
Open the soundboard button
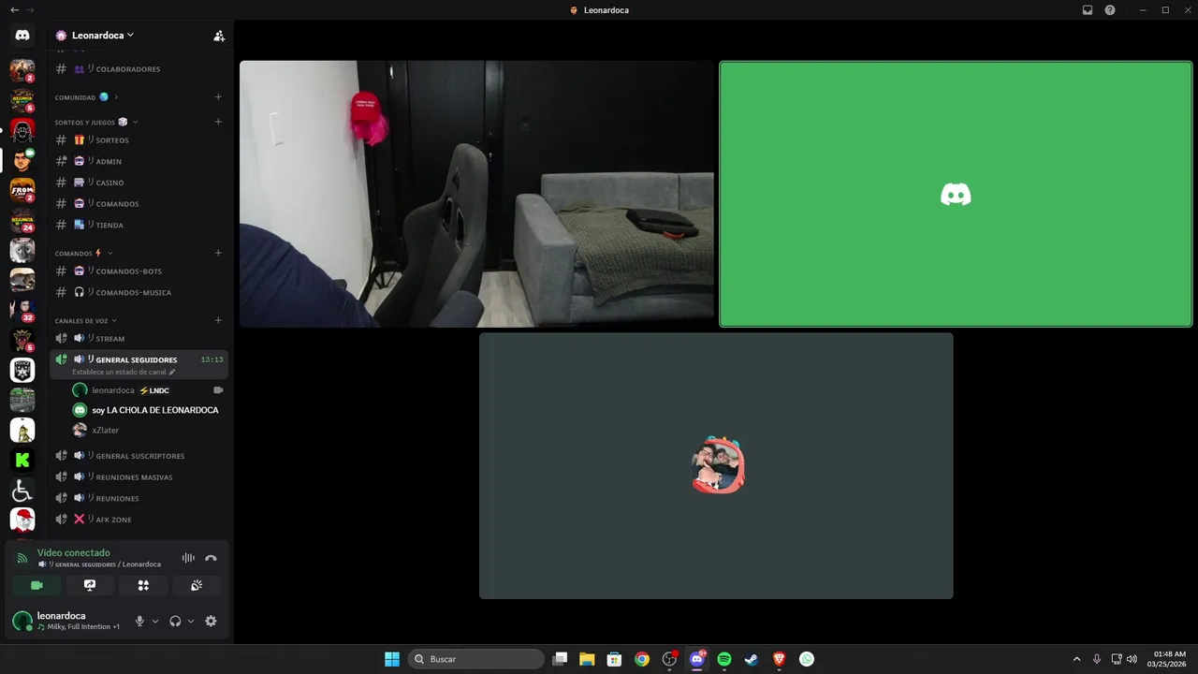[x=197, y=585]
